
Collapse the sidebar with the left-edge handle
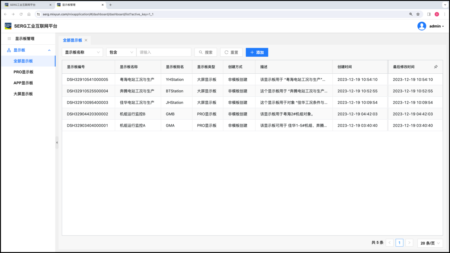57,142
